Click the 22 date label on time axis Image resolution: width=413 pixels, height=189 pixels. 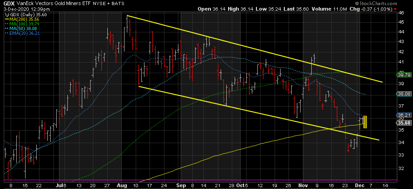(x=38, y=185)
